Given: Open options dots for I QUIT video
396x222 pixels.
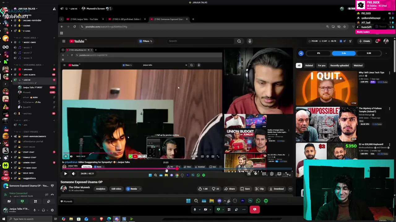Looking at the screenshot, I should 390,73.
